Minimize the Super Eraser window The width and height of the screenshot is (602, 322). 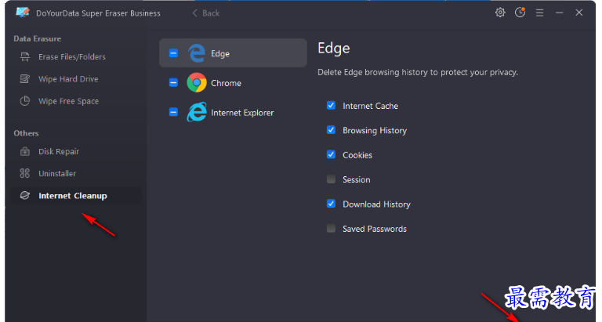tap(560, 13)
